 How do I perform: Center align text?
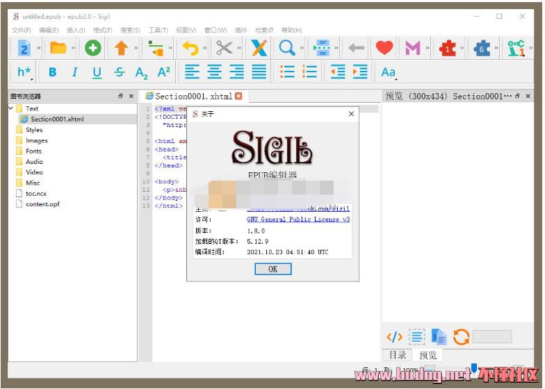coord(214,72)
